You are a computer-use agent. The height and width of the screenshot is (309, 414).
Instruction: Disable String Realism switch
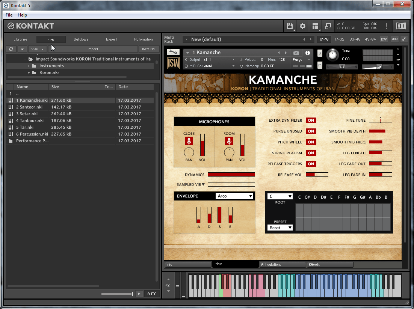click(x=311, y=153)
